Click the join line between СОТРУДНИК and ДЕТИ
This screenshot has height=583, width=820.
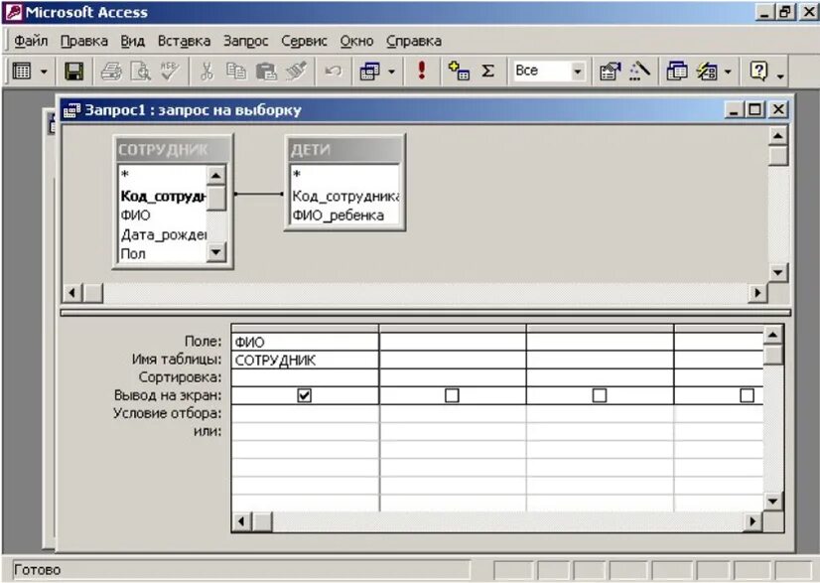(x=258, y=194)
